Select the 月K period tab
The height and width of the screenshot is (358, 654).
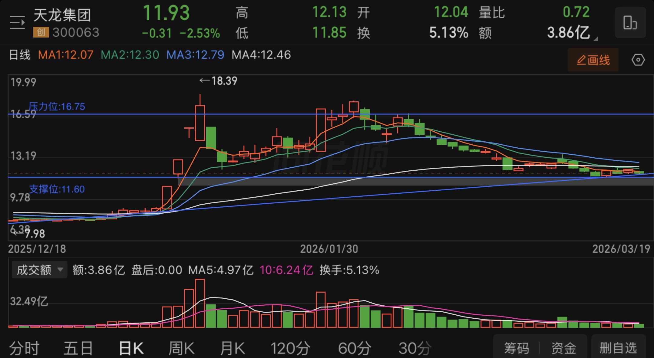pos(233,348)
